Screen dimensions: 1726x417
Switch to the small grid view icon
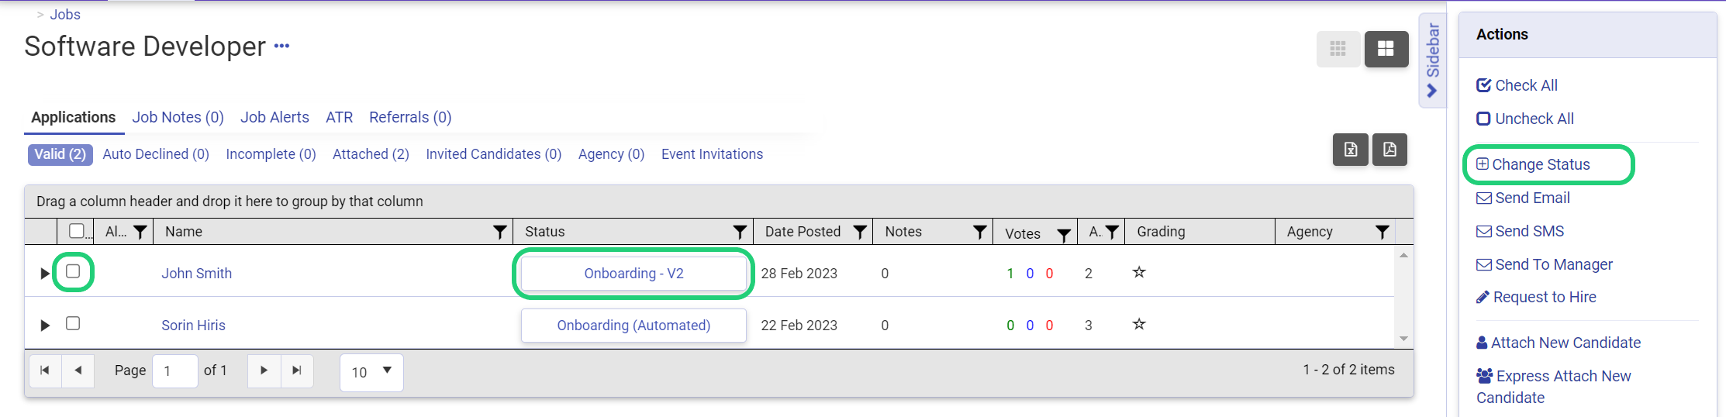(1338, 50)
